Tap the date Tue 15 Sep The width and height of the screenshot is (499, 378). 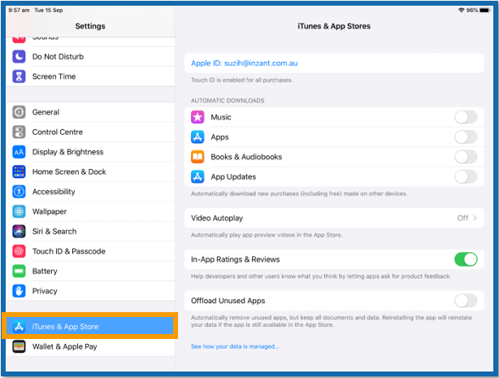pos(49,11)
